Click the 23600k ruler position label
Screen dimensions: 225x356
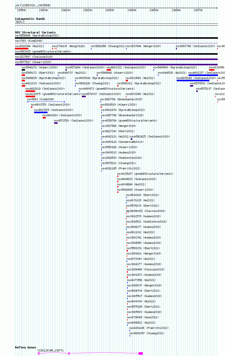click(43, 10)
